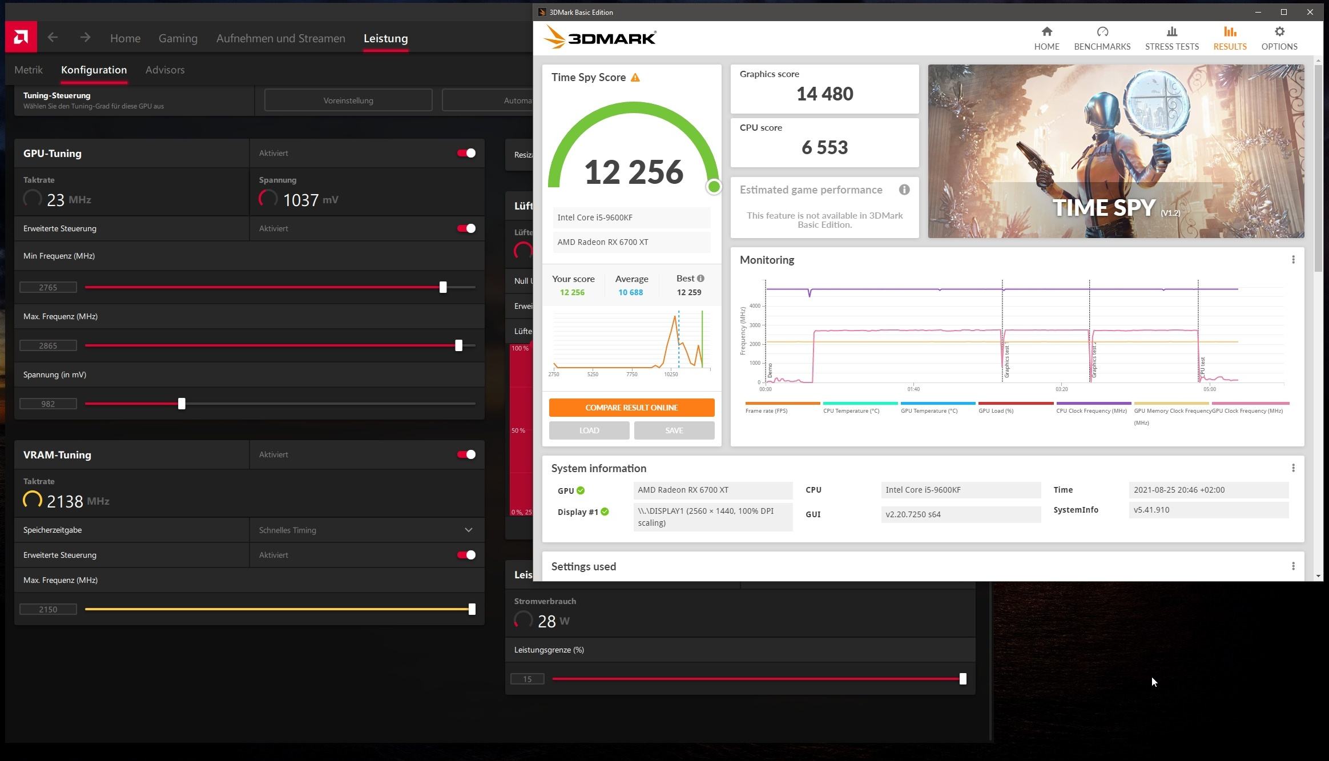Viewport: 1329px width, 761px height.
Task: Click the VRAM frequency field 2150
Action: pos(48,609)
